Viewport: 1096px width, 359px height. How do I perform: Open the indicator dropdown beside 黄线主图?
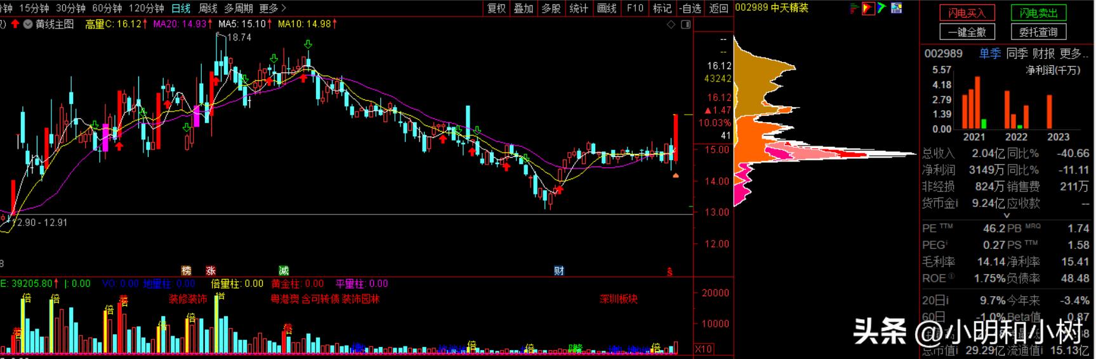[x=27, y=24]
